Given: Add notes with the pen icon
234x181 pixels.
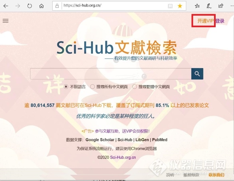Looking at the screenshot, I should [x=209, y=6].
